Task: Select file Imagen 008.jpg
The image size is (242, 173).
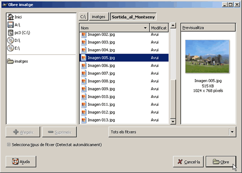Action: tap(124, 81)
